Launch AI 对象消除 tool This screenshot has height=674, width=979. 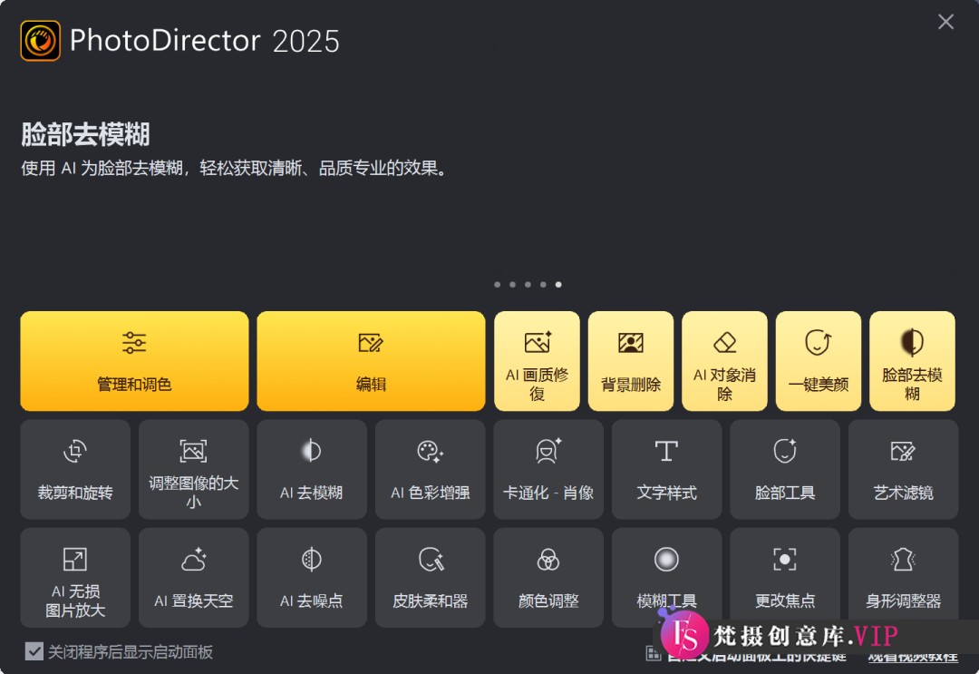[724, 361]
